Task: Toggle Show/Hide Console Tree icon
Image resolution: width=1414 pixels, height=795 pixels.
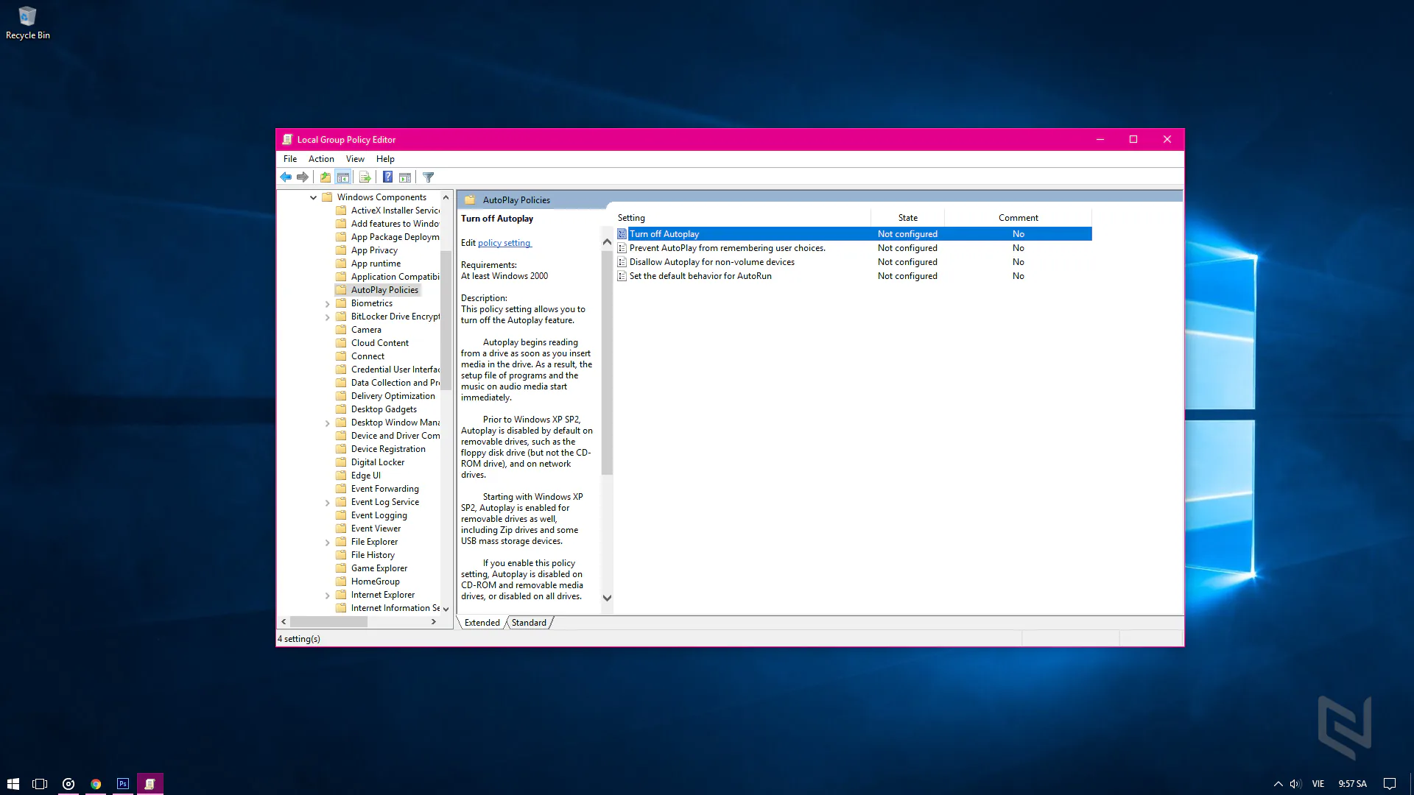Action: pyautogui.click(x=343, y=177)
